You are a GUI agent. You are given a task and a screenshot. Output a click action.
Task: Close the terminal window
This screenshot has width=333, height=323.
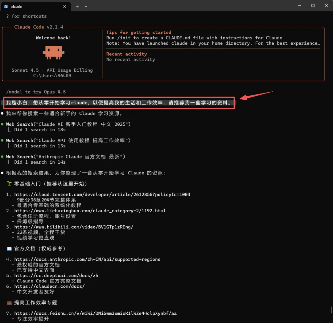326,6
